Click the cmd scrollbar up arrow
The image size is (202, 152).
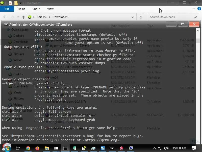[198, 31]
